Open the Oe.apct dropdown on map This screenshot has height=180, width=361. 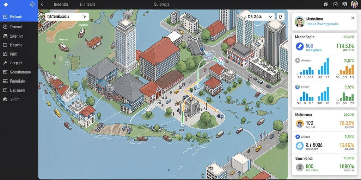coord(260,17)
